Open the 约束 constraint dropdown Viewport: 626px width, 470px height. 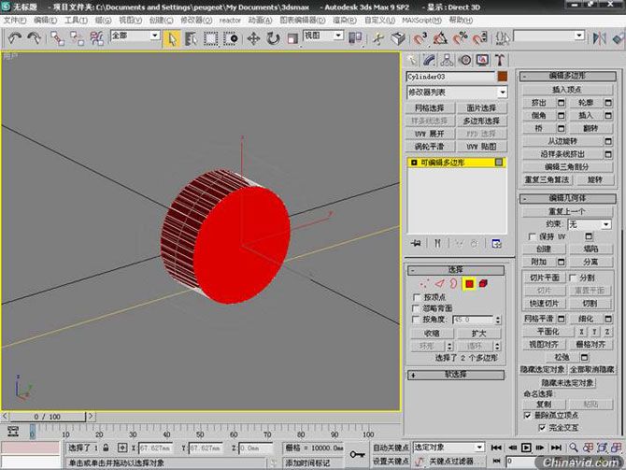click(x=590, y=224)
